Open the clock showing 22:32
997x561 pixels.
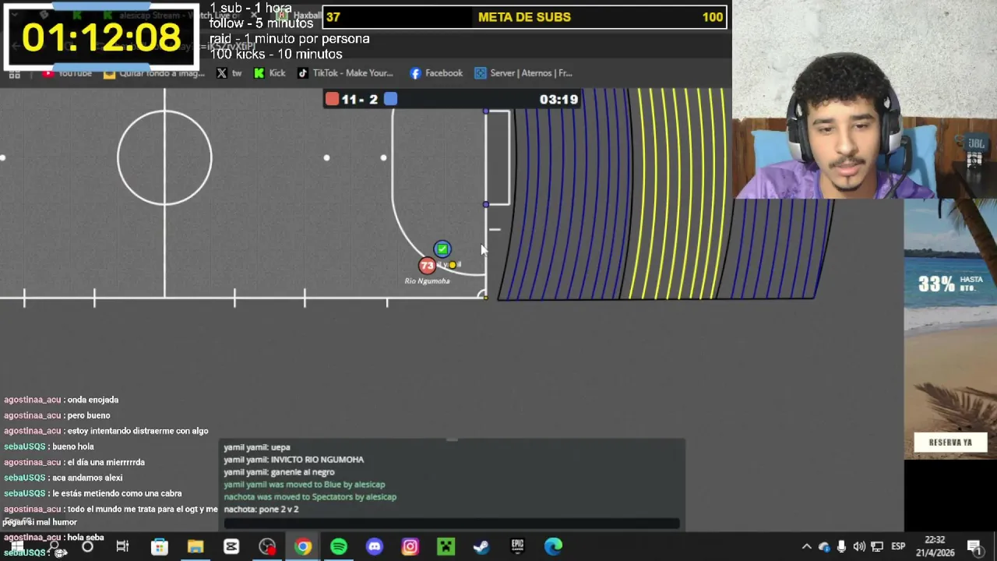tap(935, 546)
